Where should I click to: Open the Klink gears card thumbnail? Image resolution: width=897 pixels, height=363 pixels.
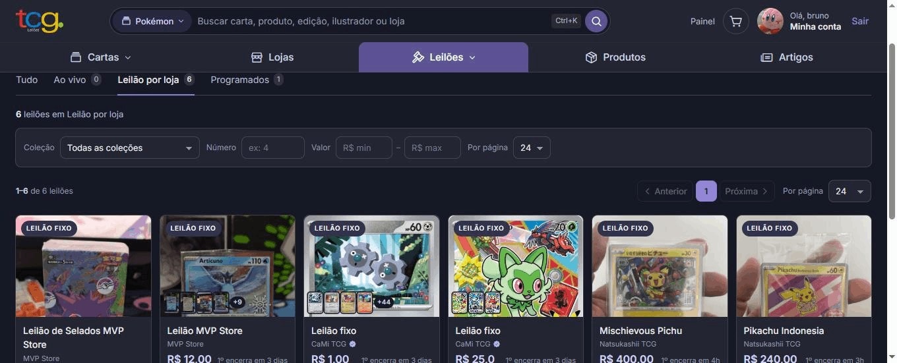pyautogui.click(x=372, y=266)
